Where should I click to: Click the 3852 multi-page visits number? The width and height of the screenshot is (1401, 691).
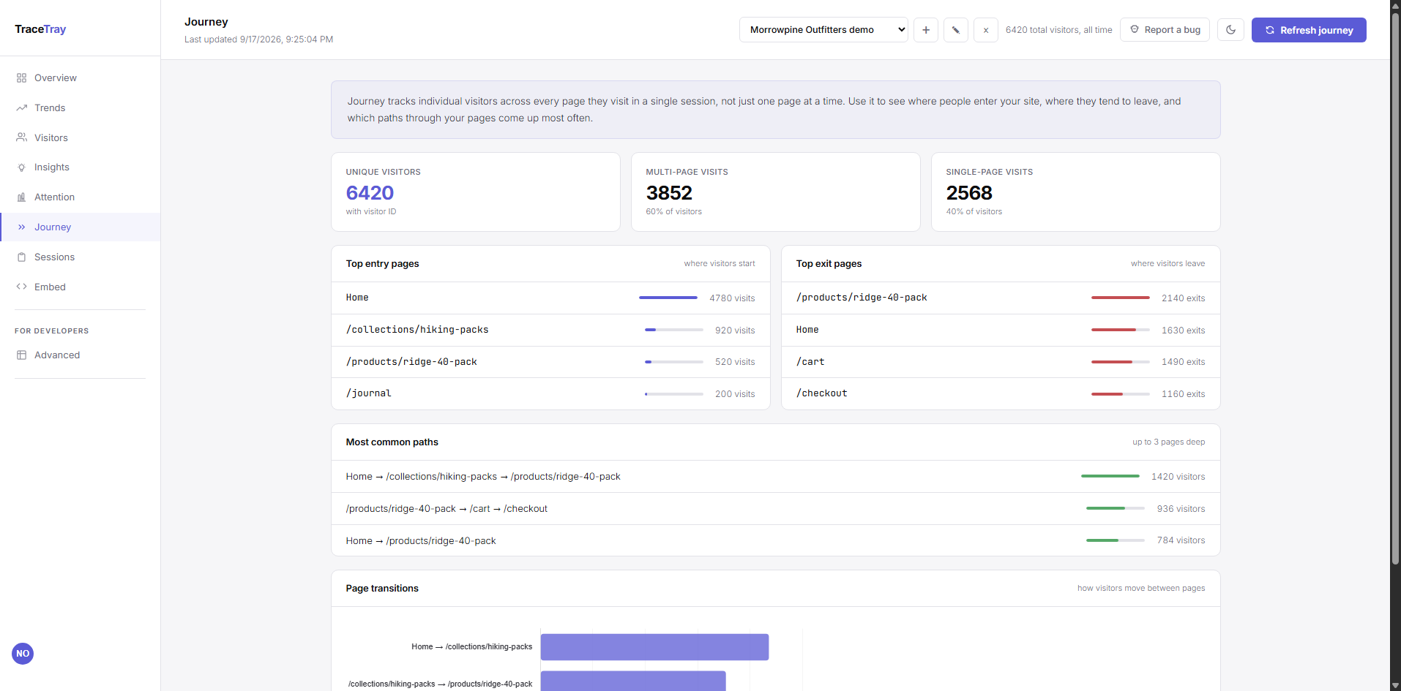point(669,193)
